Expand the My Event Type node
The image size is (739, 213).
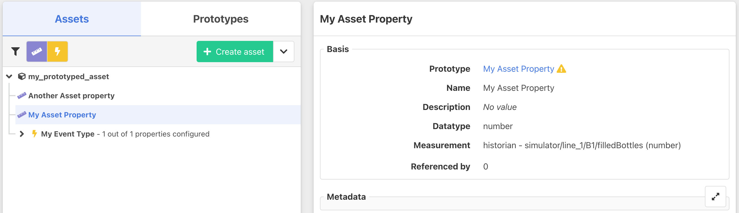coord(22,134)
